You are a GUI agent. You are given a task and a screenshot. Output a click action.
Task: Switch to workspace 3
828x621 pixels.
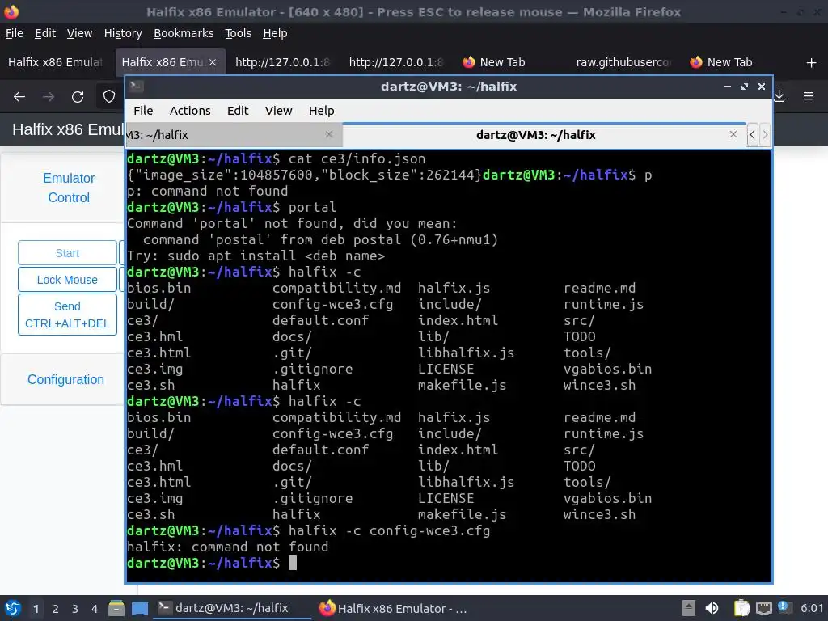click(x=75, y=609)
